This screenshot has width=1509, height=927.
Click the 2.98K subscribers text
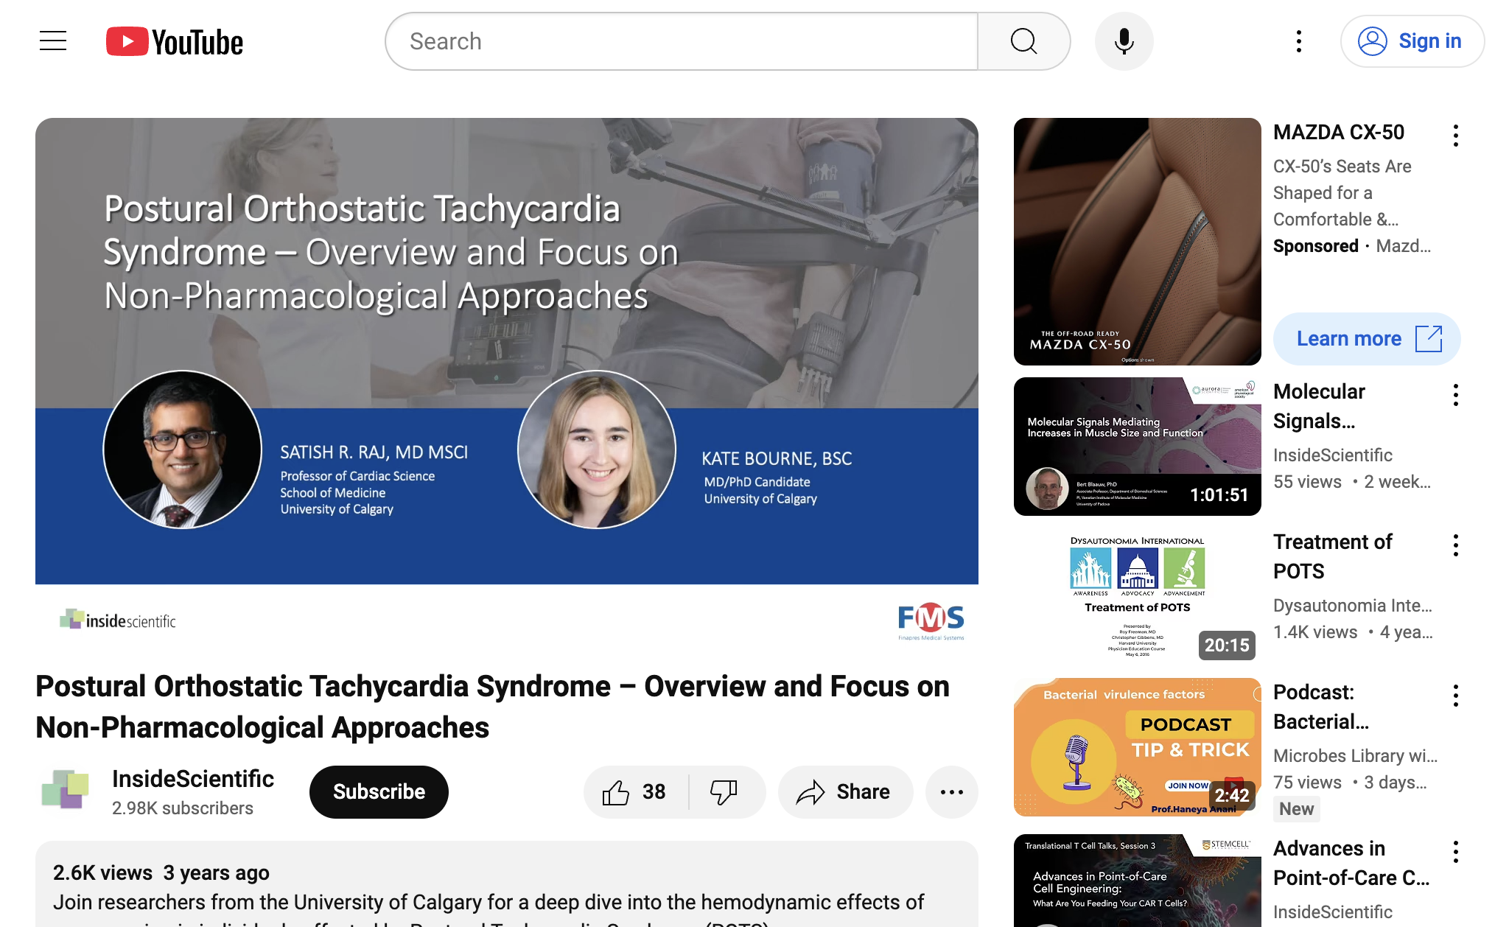[183, 808]
